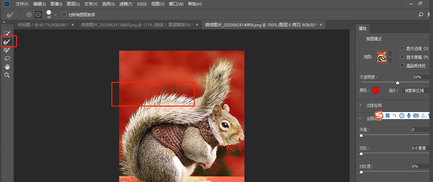Switch Sogou input language via 英 icon
The width and height of the screenshot is (433, 182).
[x=388, y=115]
